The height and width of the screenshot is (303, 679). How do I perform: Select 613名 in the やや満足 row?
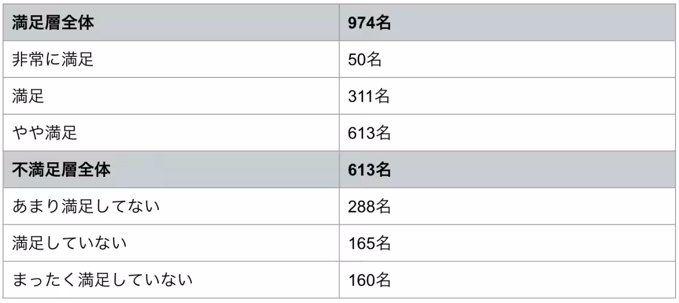[369, 133]
